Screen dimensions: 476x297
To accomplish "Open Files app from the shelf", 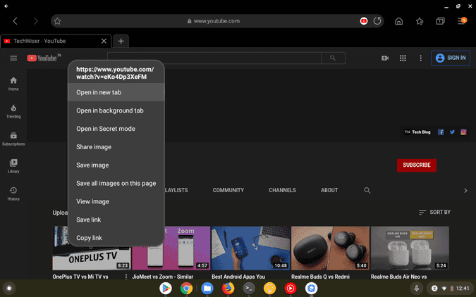I will coord(207,289).
